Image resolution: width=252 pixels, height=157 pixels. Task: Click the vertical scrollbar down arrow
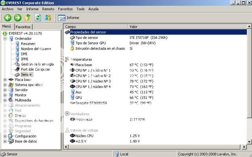[249, 142]
